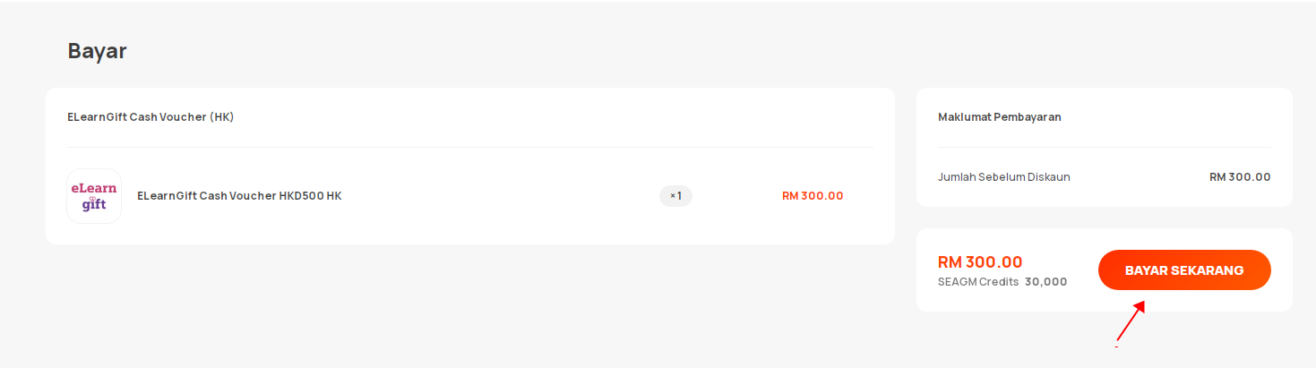Click the 30,000 credits value
This screenshot has width=1316, height=368.
tap(1045, 282)
